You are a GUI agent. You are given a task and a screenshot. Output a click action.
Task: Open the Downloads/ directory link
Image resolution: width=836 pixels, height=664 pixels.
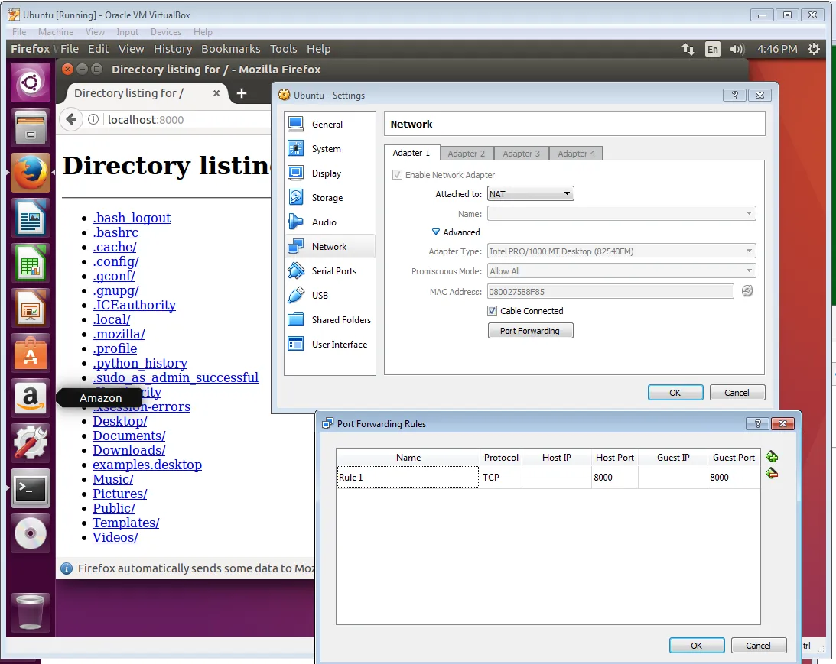tap(129, 450)
